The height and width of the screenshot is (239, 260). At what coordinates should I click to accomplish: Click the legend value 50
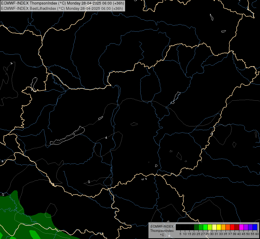[x=248, y=234]
